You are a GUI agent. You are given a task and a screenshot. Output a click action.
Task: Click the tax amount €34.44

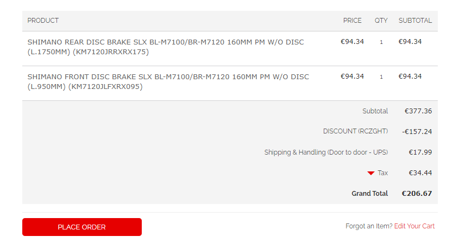click(x=420, y=173)
